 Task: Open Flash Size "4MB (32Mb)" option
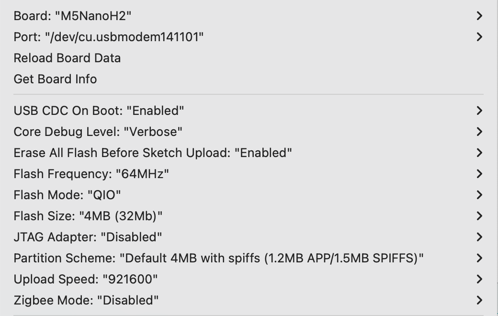[88, 216]
